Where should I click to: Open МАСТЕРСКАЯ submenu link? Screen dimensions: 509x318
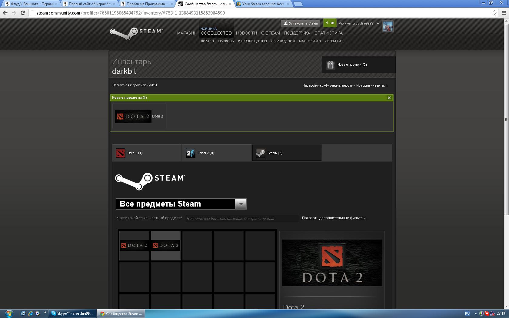click(x=310, y=41)
